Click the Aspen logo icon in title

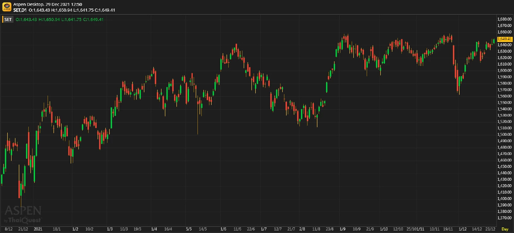tap(6, 7)
